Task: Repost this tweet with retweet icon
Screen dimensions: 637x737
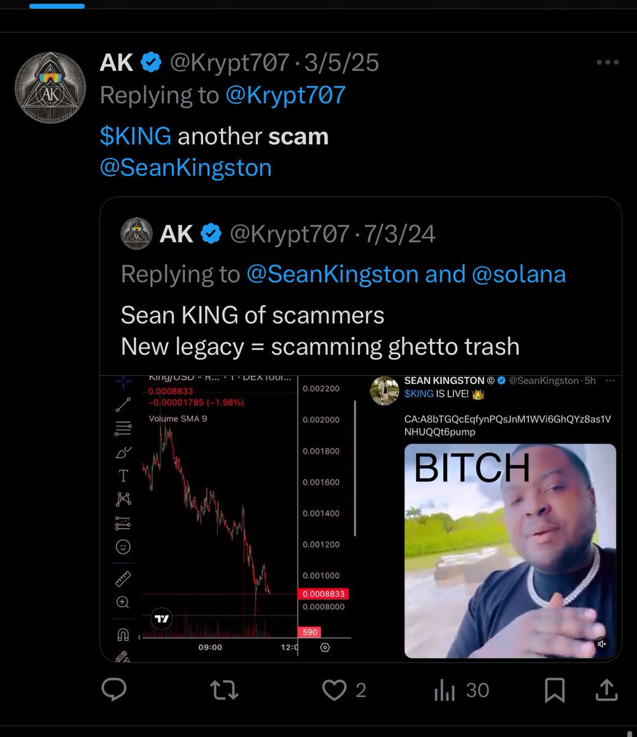Action: pyautogui.click(x=224, y=690)
